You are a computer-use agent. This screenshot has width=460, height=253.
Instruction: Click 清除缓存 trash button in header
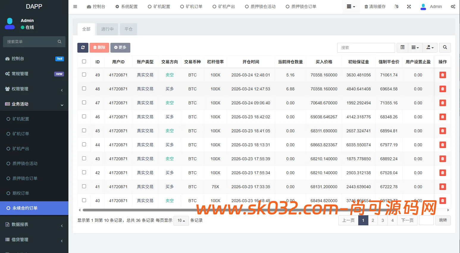click(x=375, y=7)
